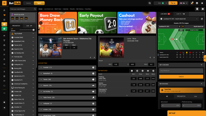Open the notifications bell icon
206x116 pixels.
click(202, 3)
